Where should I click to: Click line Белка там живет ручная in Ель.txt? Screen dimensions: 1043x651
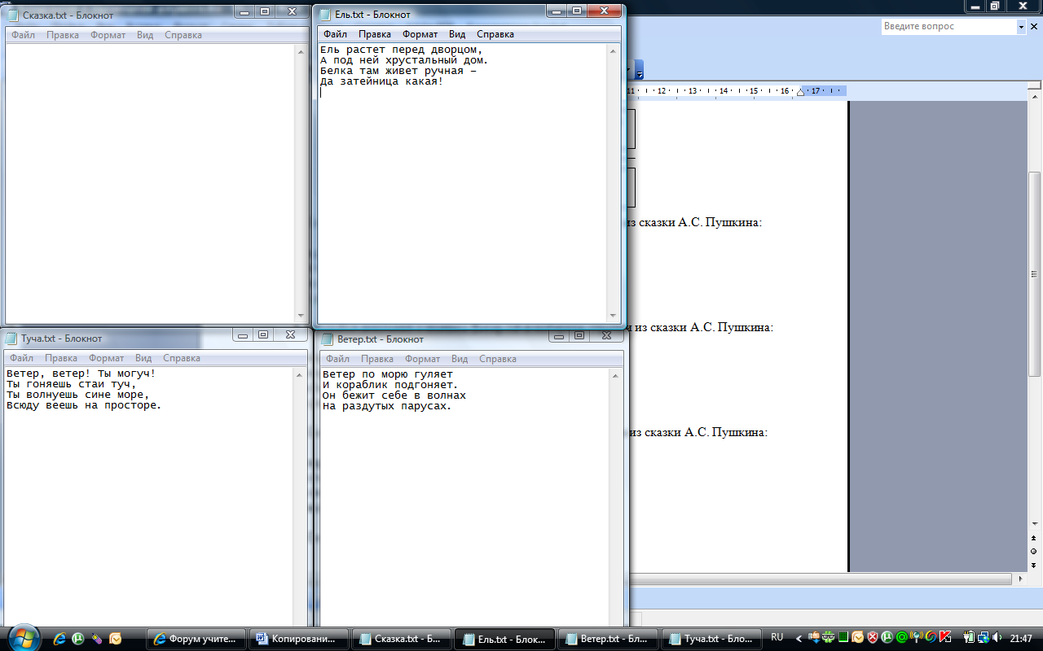[398, 71]
